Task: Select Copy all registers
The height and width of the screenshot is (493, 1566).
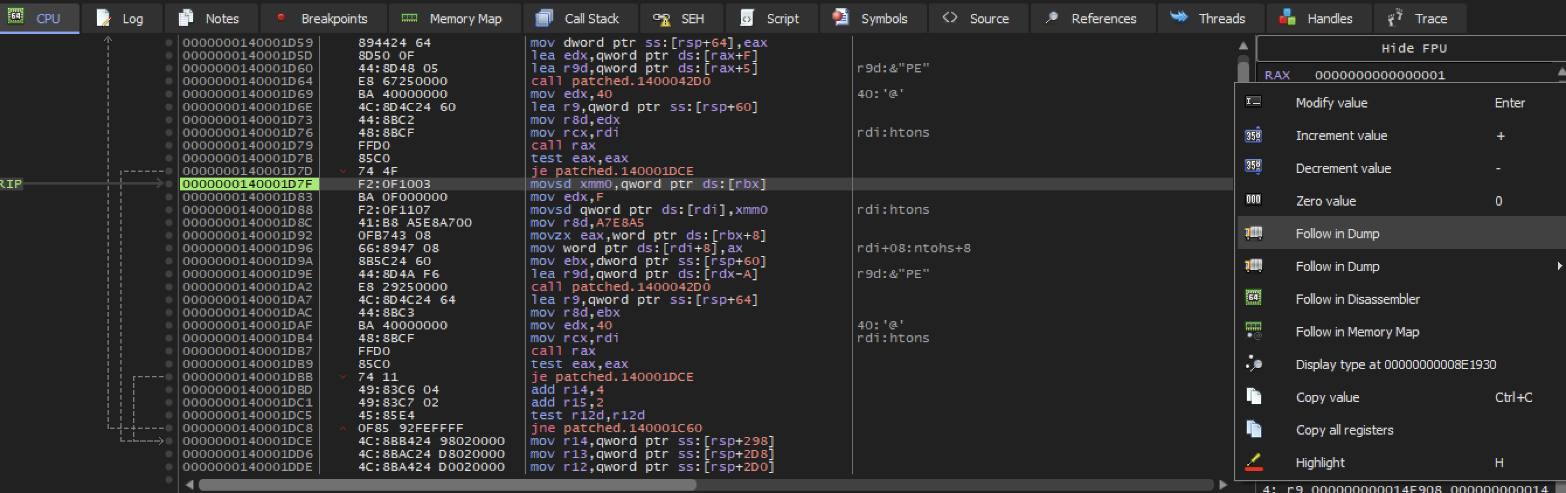Action: coord(1401,430)
